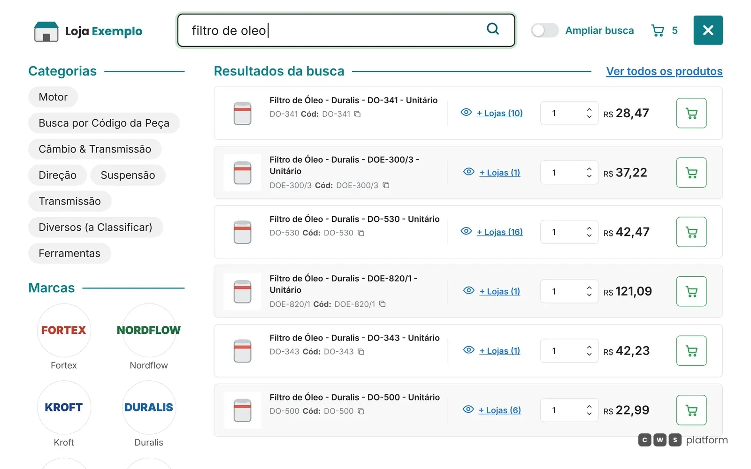The height and width of the screenshot is (469, 751).
Task: Copy the DO-341 product code
Action: (357, 114)
